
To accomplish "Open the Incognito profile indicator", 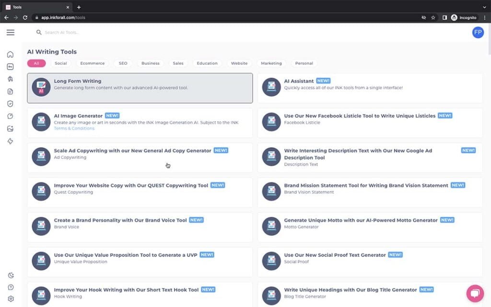I will tap(464, 18).
